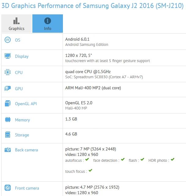Click the Back camera video: 1280 x 960 text
This screenshot has width=186, height=196.
click(x=82, y=154)
